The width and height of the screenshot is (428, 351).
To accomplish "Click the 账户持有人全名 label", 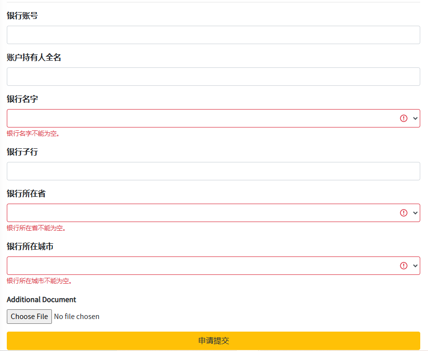I will (34, 58).
